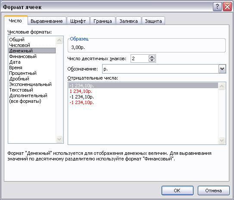234x200 pixels.
Task: Select Числовой number format
Action: [32, 45]
